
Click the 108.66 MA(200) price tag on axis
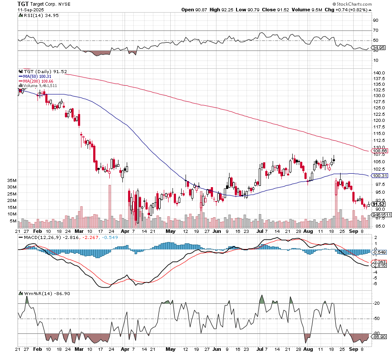click(x=380, y=151)
